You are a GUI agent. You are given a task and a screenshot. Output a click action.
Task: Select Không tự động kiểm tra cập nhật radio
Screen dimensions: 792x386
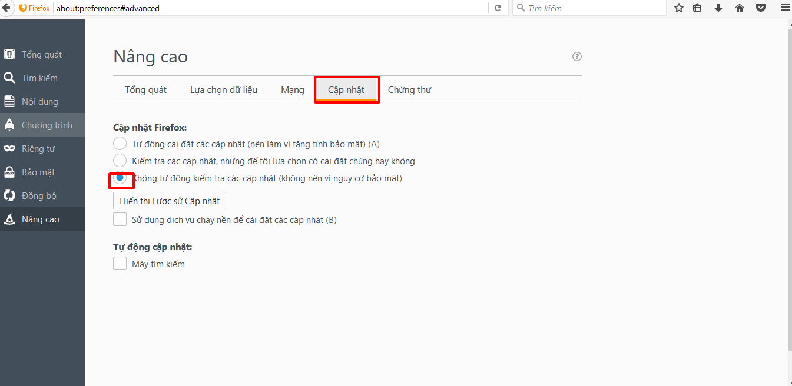(x=120, y=178)
